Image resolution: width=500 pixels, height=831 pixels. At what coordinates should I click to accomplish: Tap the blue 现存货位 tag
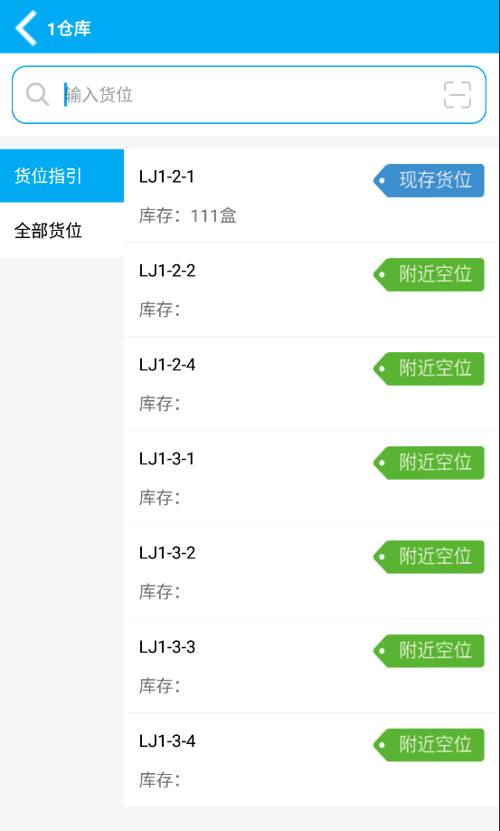(x=429, y=180)
